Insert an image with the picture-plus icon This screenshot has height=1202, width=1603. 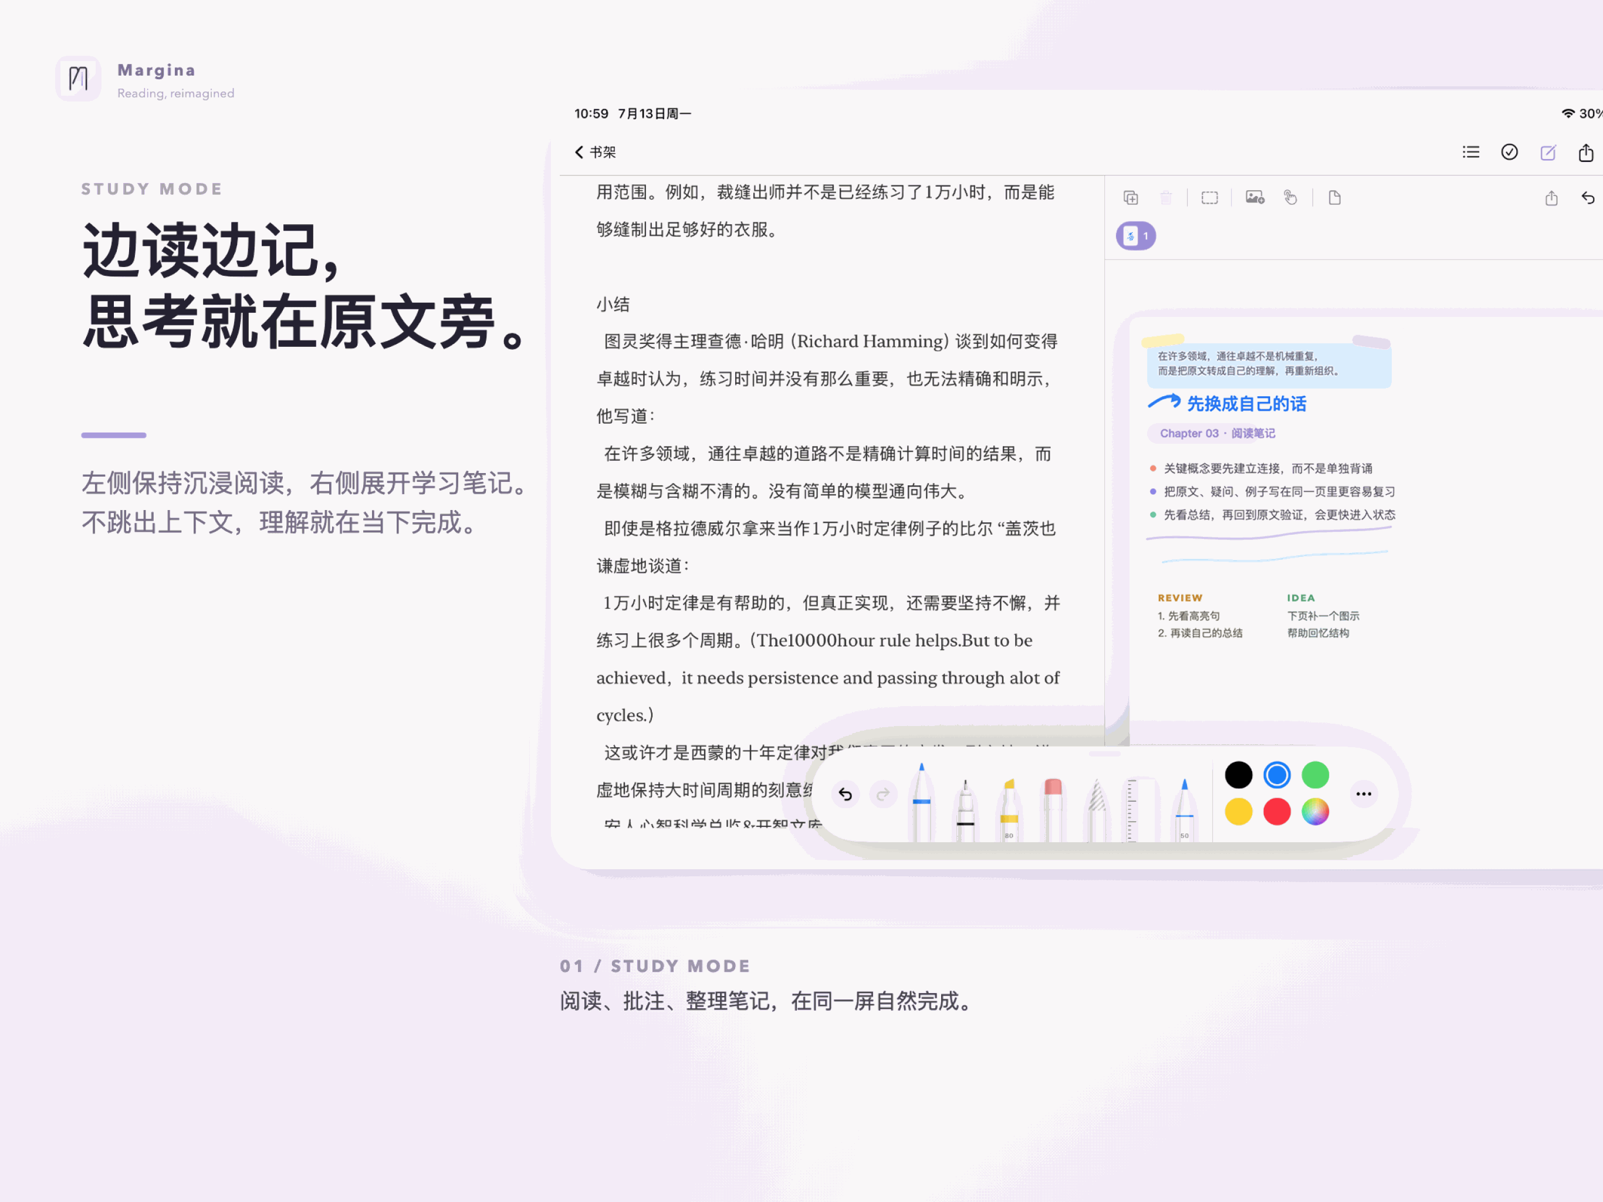1254,197
